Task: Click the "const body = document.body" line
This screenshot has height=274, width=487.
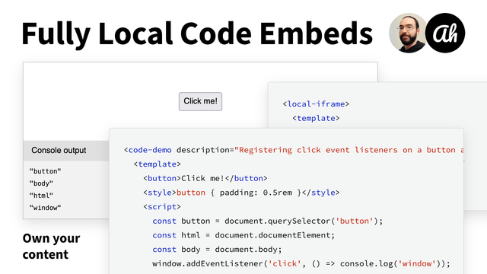Action: click(217, 250)
